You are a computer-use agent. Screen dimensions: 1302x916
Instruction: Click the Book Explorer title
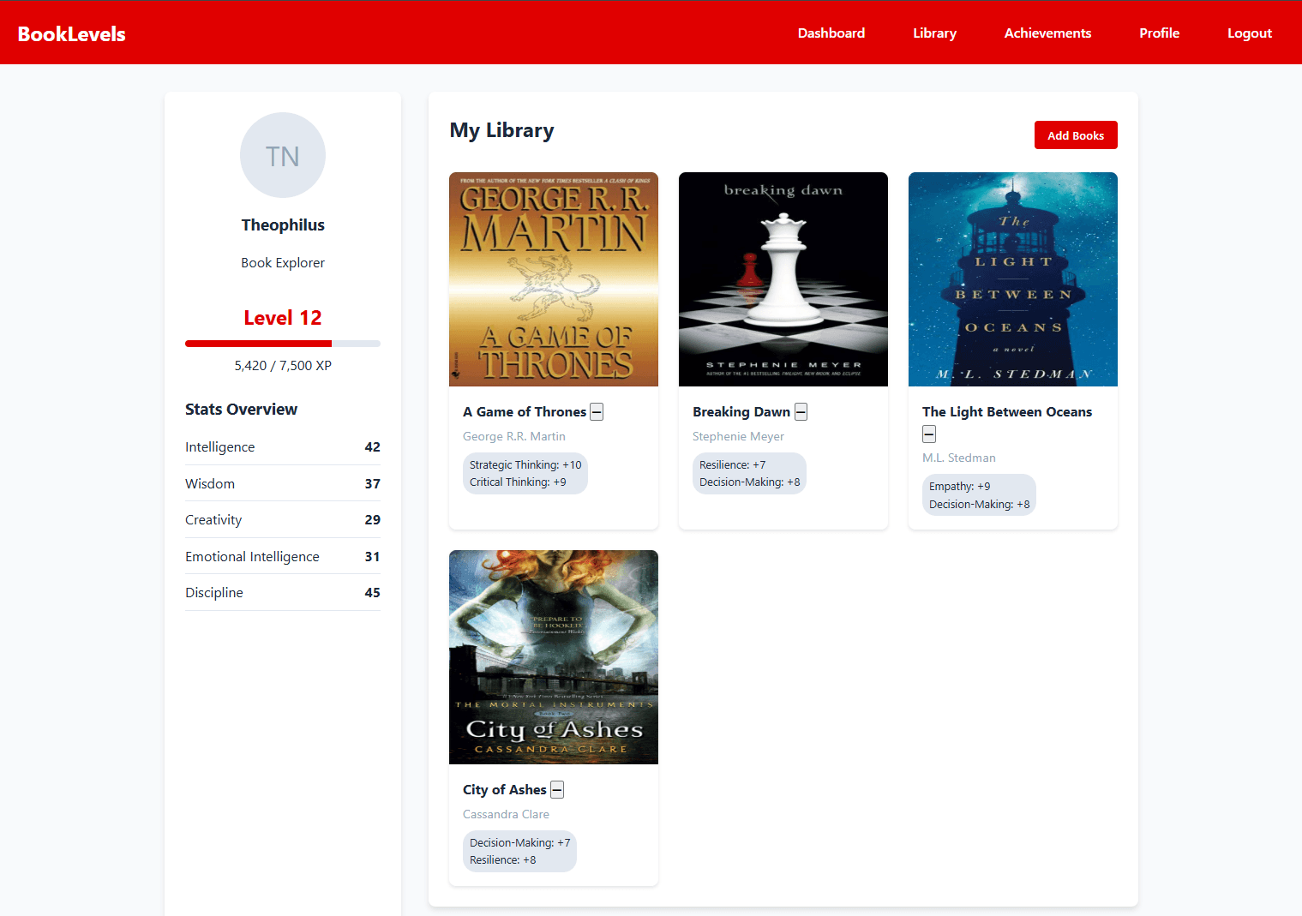tap(283, 263)
